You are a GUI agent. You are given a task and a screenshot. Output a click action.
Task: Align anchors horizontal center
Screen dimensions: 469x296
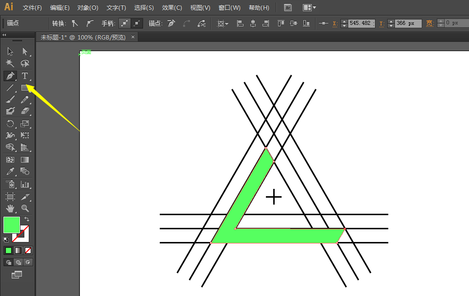click(x=253, y=23)
